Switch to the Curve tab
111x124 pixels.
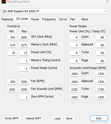(x=63, y=19)
